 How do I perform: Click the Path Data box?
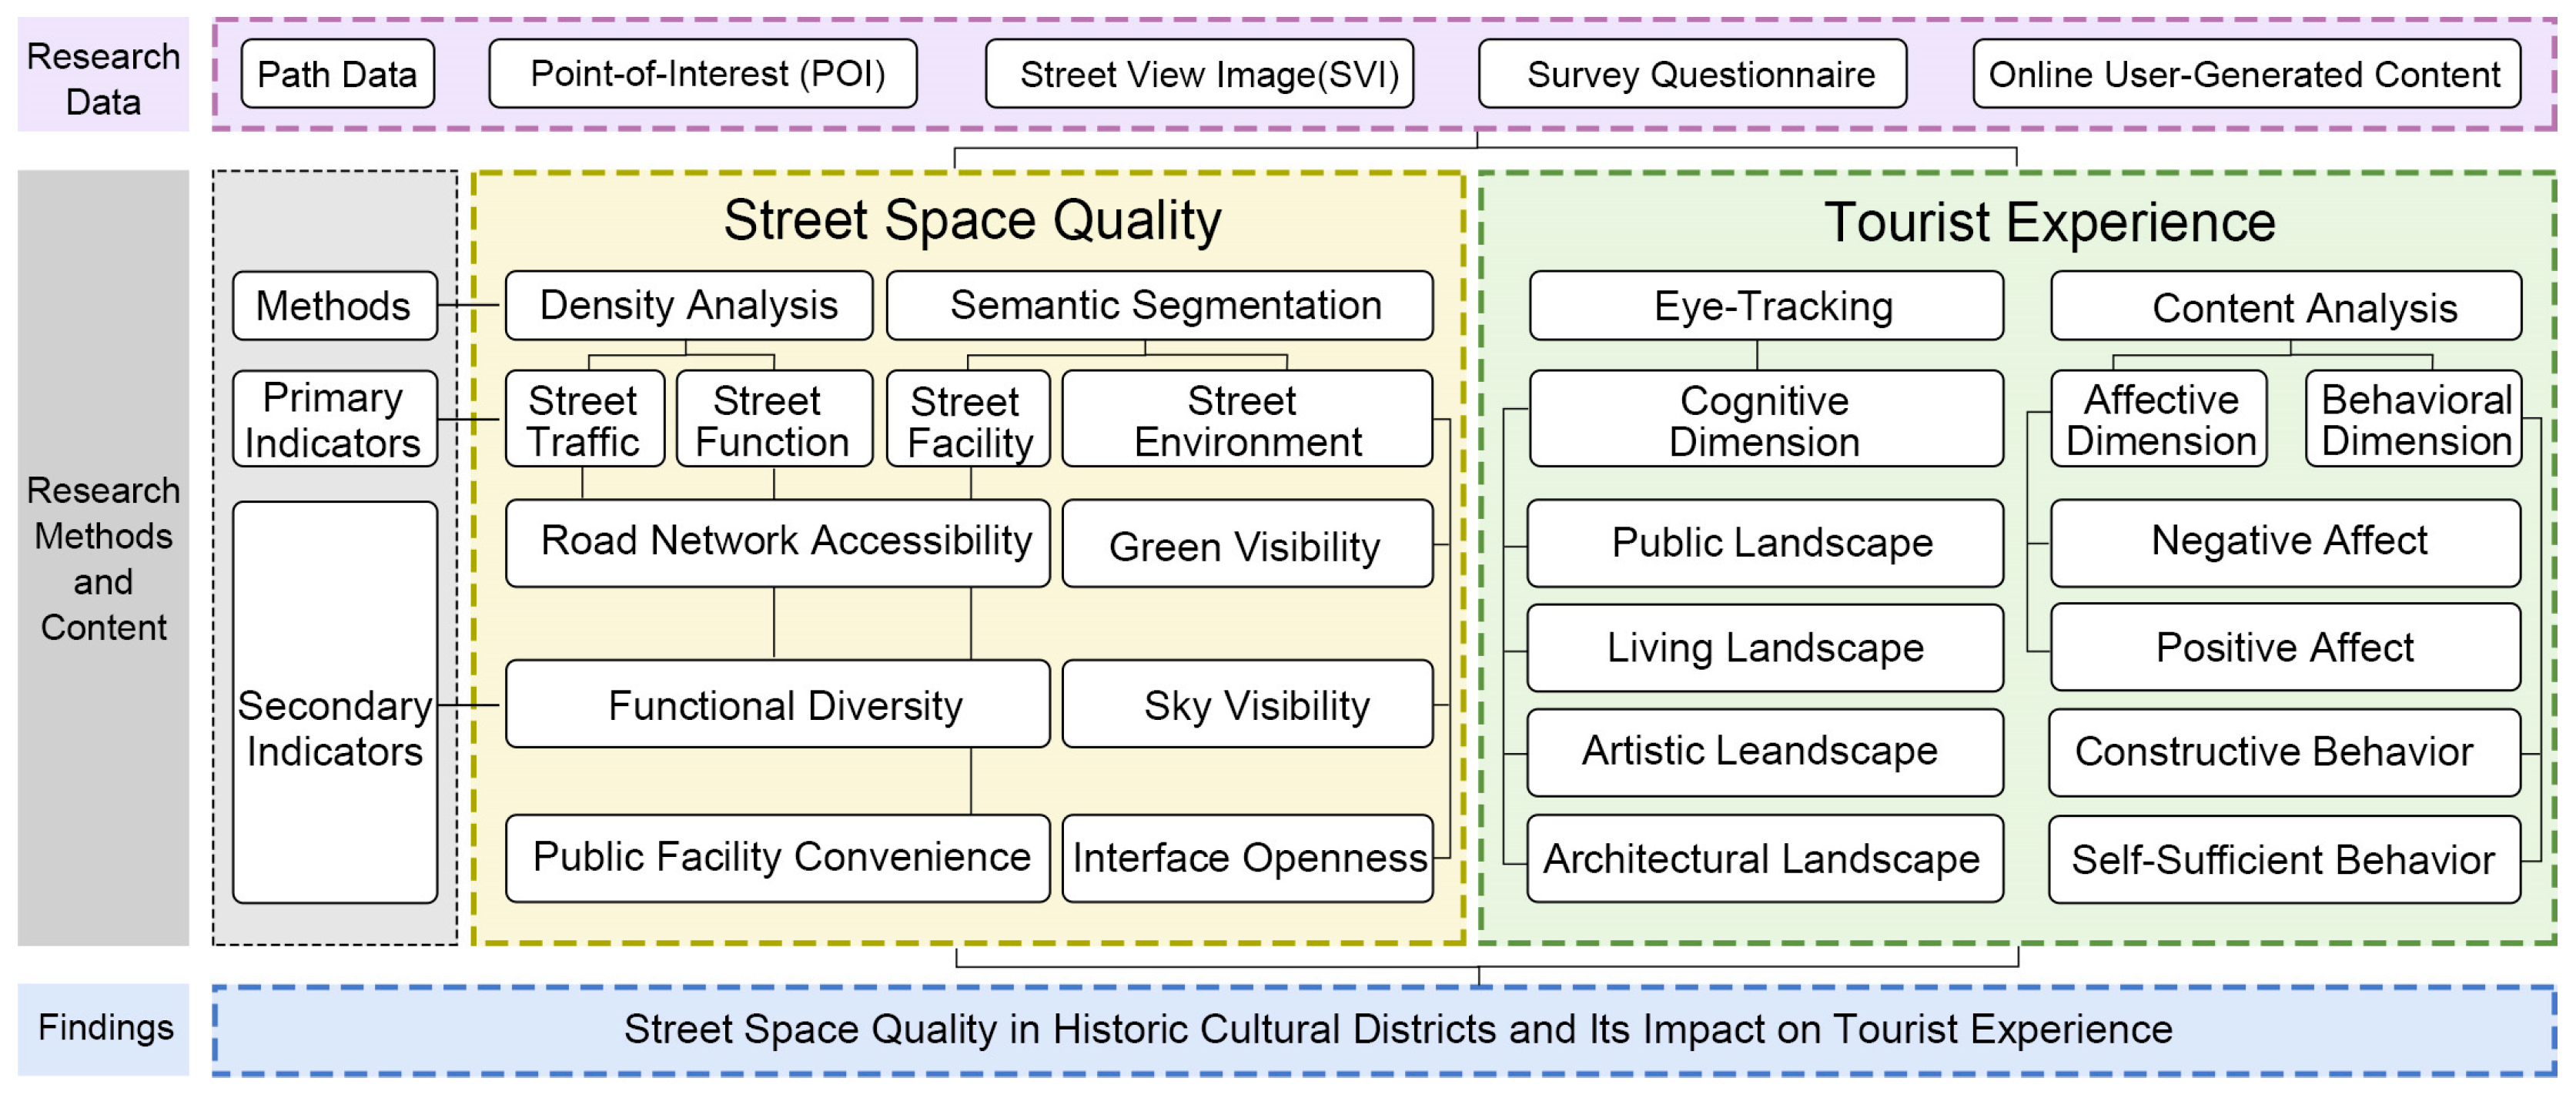click(337, 74)
